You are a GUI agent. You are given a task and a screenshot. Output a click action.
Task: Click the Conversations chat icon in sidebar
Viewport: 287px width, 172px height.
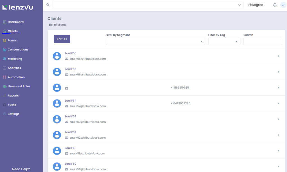[4, 50]
